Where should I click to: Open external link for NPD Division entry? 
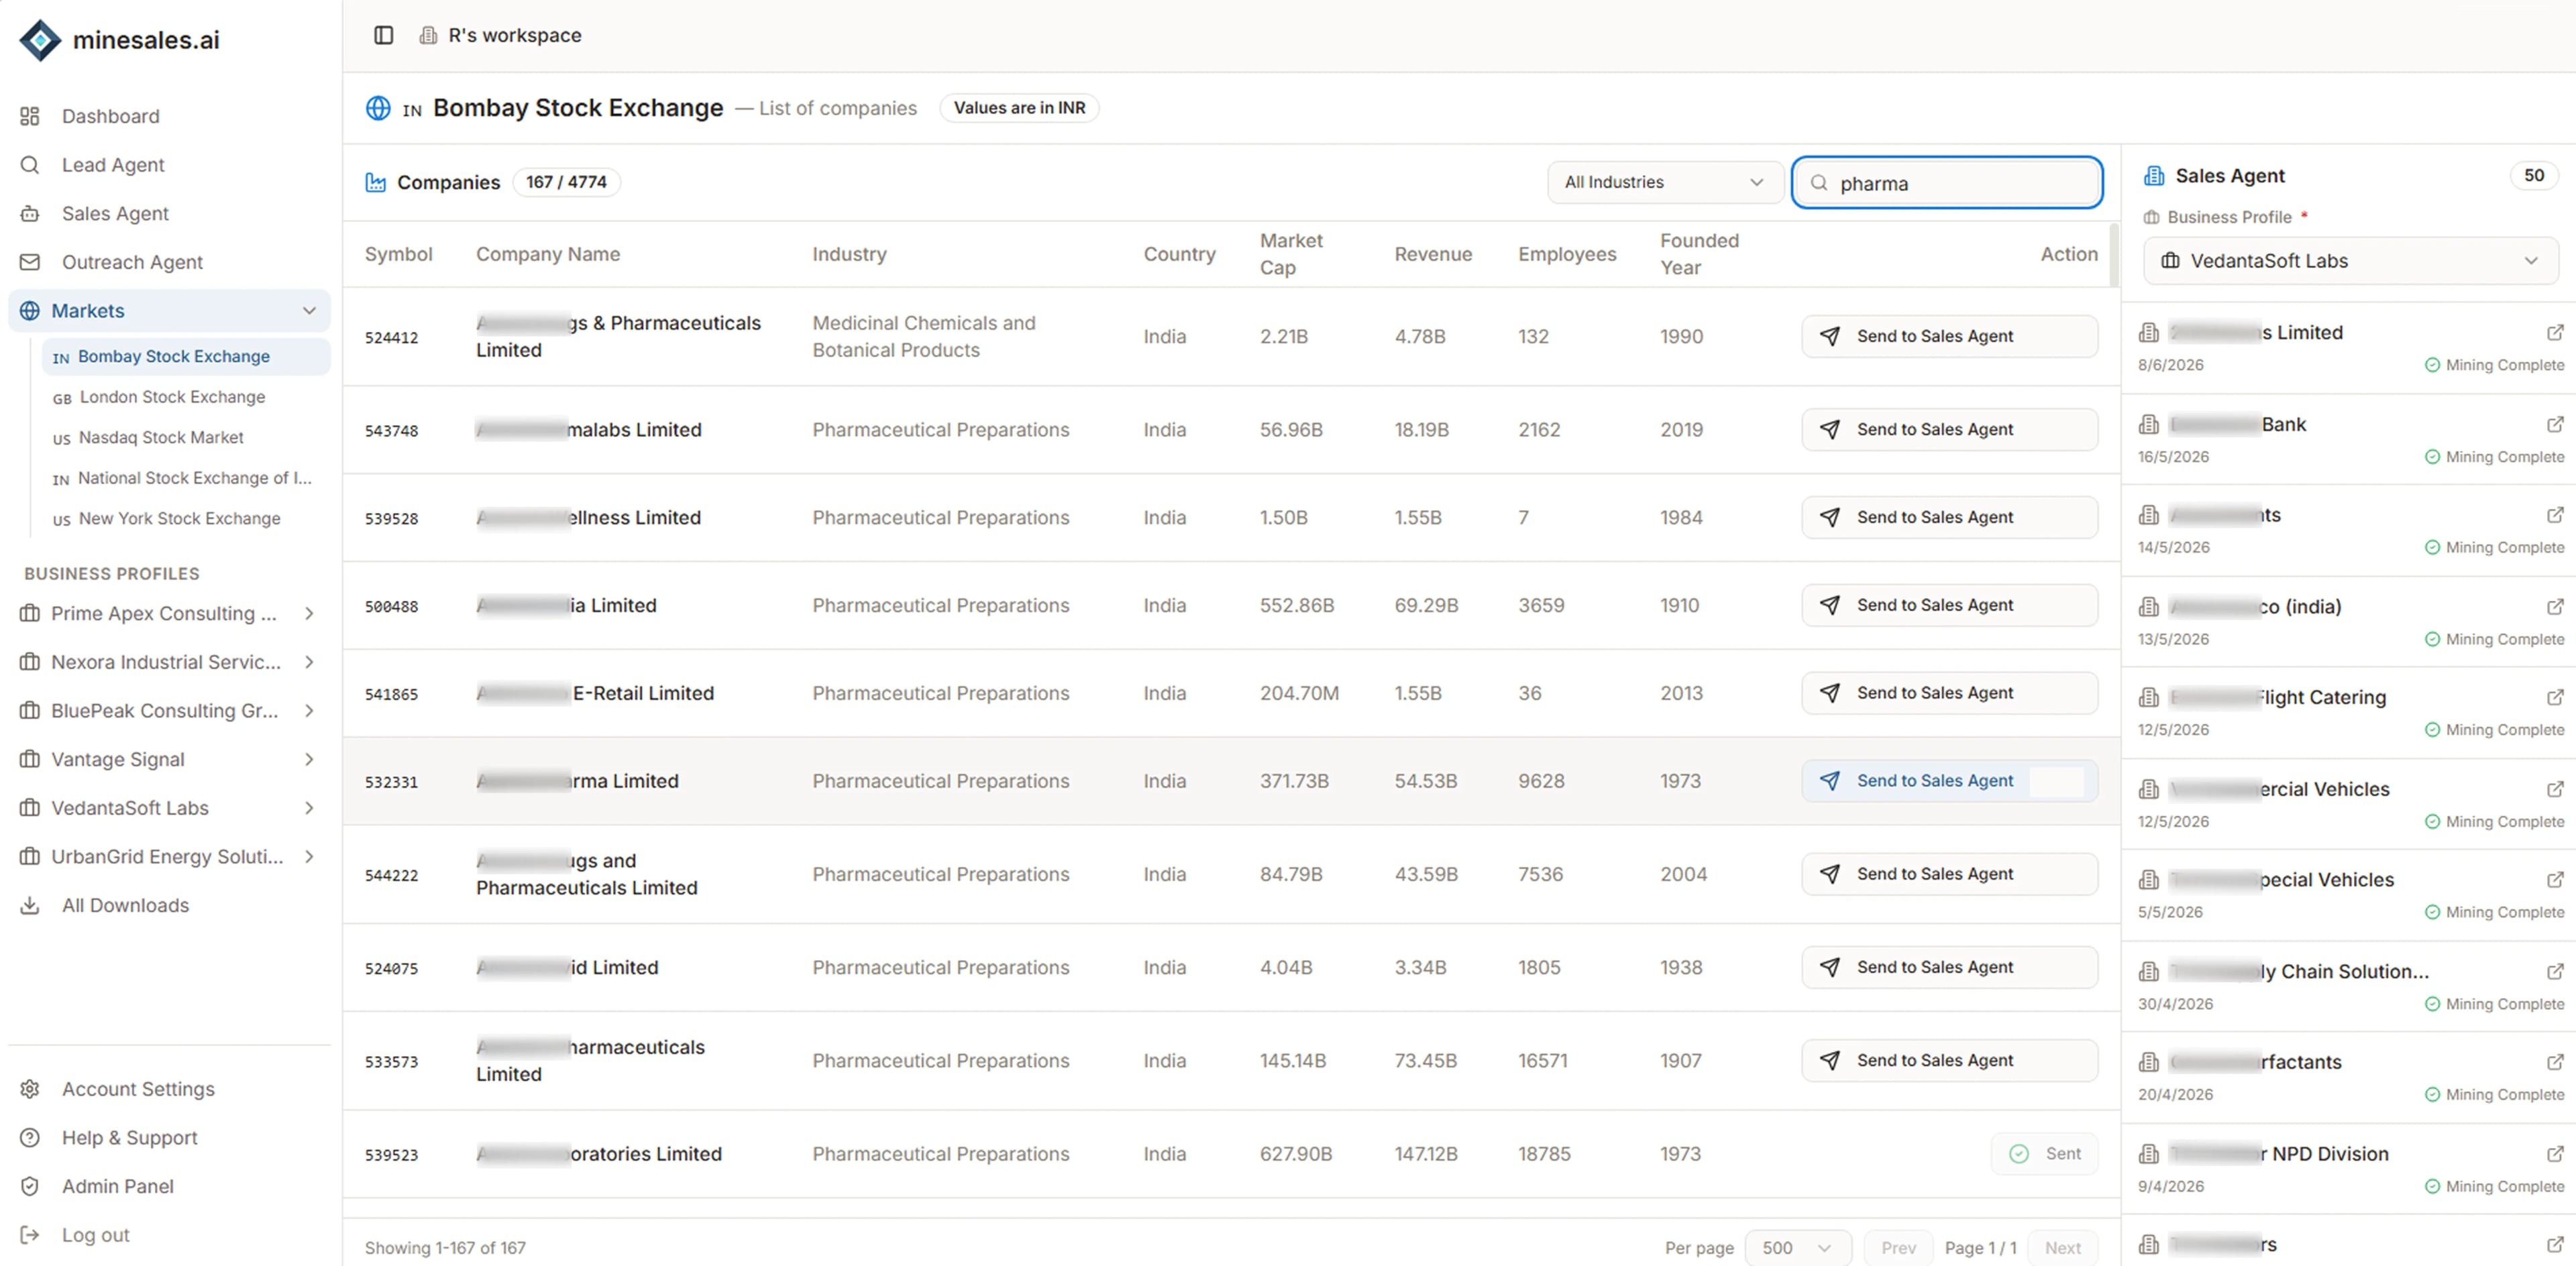[x=2554, y=1154]
